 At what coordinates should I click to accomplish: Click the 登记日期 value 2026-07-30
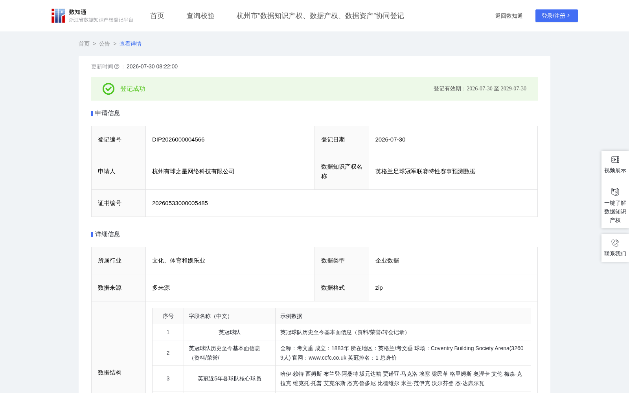[x=390, y=140]
